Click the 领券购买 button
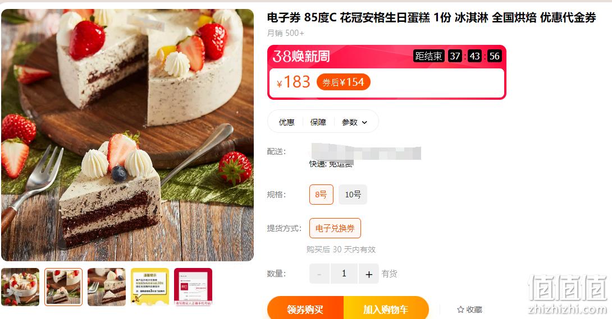Viewport: 612px width, 319px height. pyautogui.click(x=305, y=309)
